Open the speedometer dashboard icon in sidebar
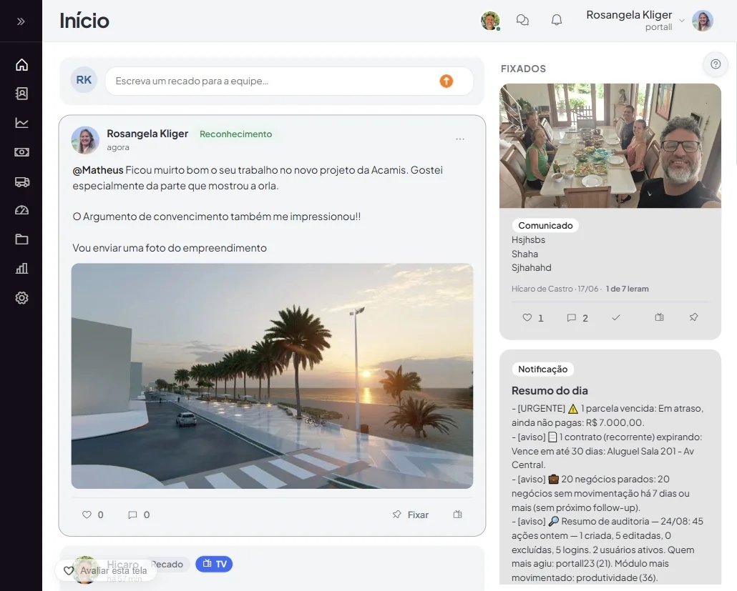This screenshot has width=737, height=591. [21, 210]
